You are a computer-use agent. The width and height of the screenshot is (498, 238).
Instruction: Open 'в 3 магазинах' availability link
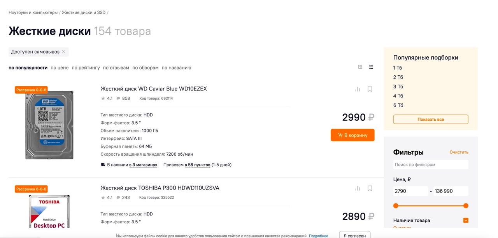click(143, 165)
